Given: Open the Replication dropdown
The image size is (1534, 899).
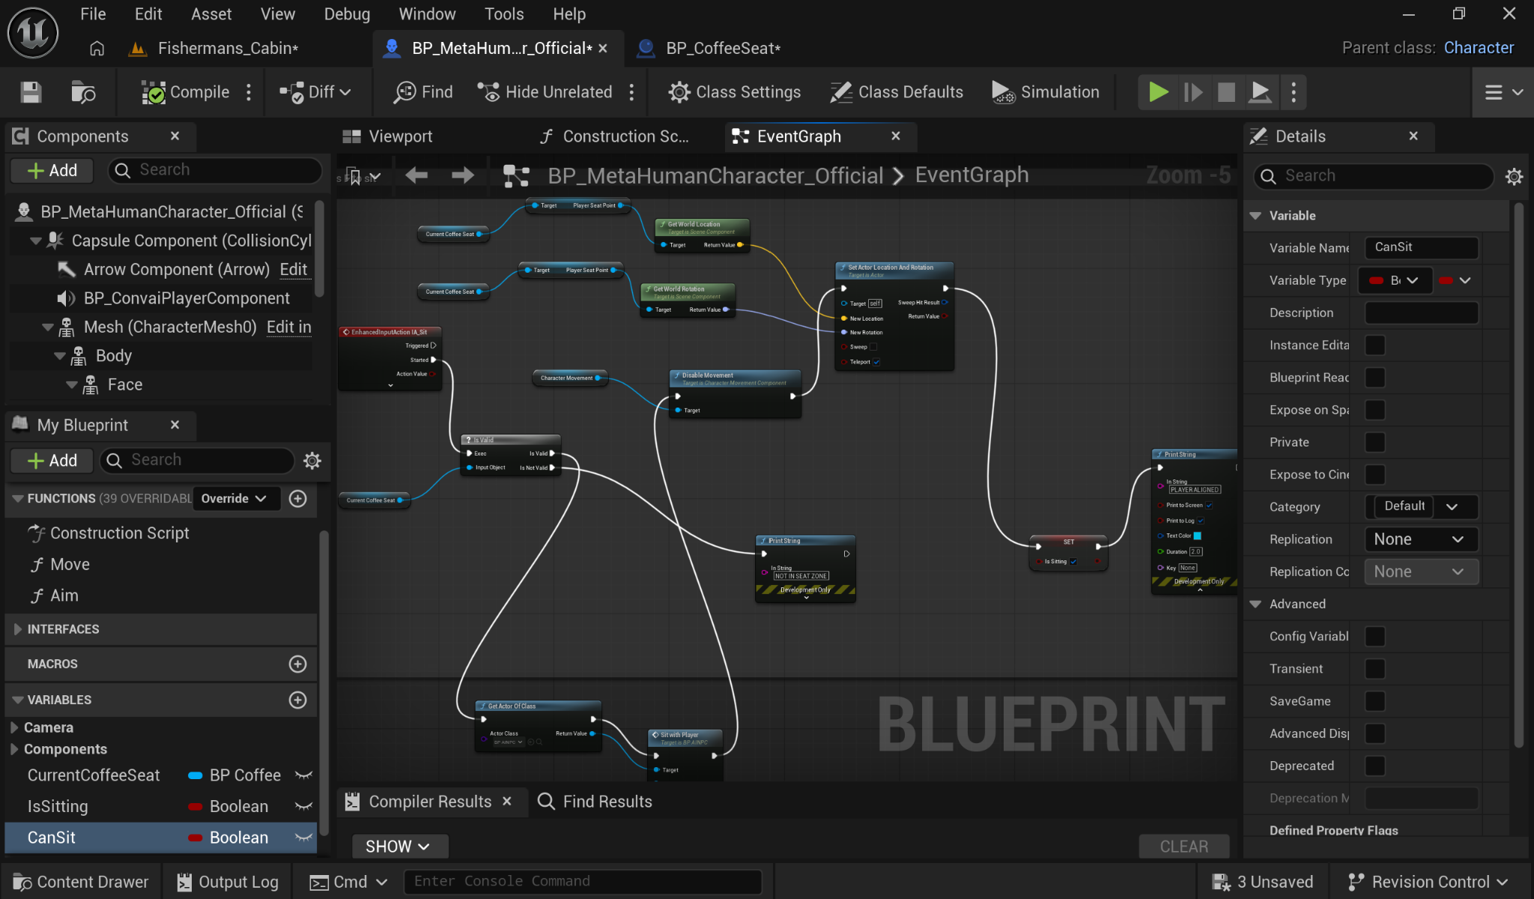Looking at the screenshot, I should point(1421,539).
